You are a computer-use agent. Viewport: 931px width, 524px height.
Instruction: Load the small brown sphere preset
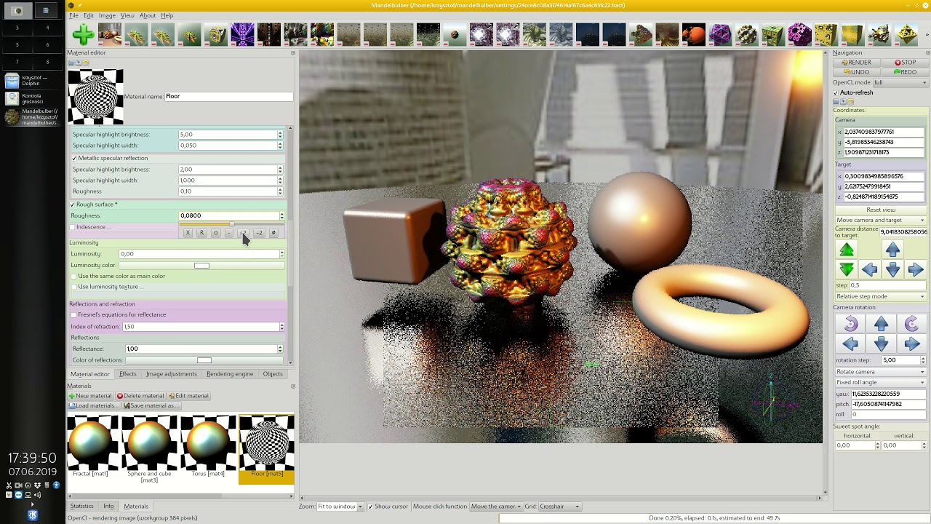(x=455, y=34)
